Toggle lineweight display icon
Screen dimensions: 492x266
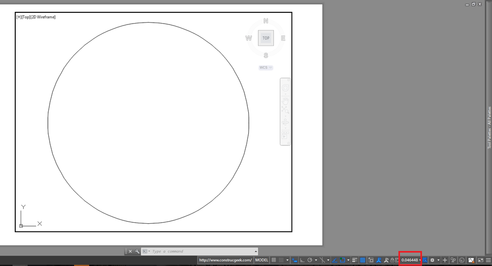355,260
